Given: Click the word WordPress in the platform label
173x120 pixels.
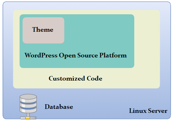Looking at the screenshot, I should coord(41,55).
